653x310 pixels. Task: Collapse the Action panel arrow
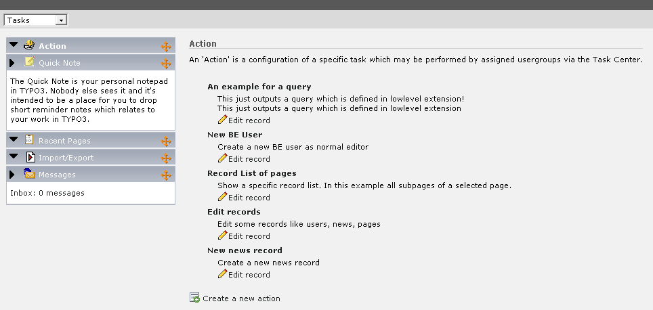(14, 45)
